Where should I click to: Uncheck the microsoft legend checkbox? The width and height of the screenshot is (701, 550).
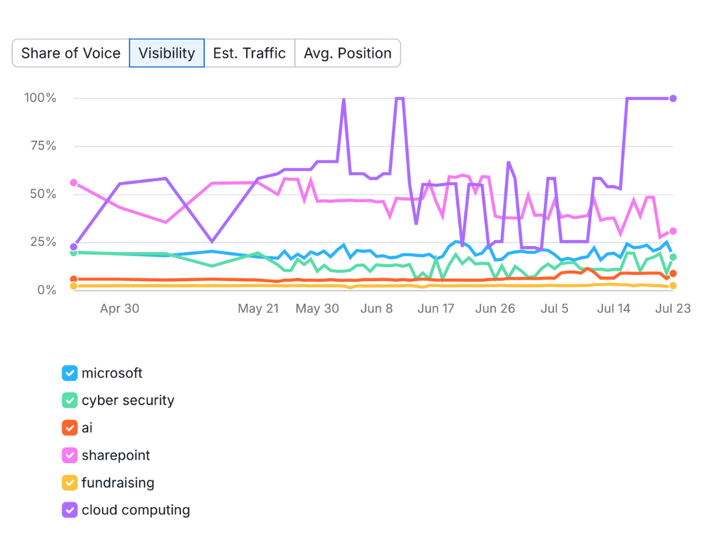coord(69,373)
